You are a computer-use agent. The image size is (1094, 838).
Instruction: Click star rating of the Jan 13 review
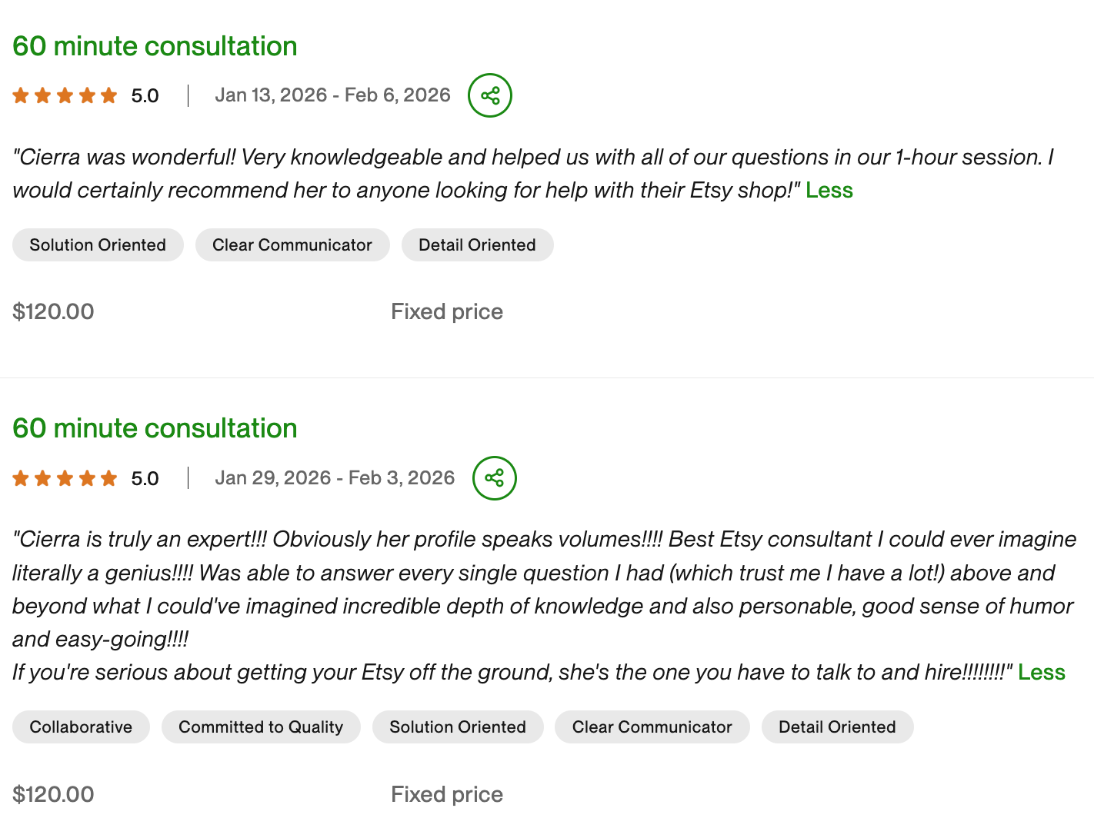click(x=65, y=95)
